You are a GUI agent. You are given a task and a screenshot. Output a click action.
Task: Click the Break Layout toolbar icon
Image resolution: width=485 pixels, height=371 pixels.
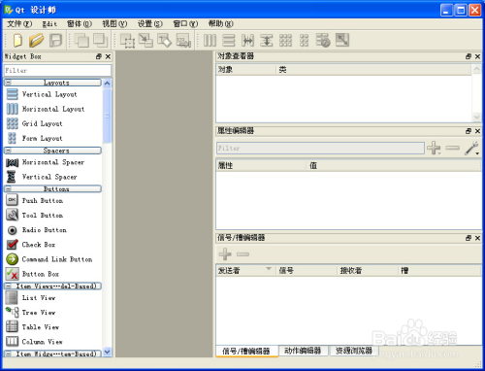point(323,41)
